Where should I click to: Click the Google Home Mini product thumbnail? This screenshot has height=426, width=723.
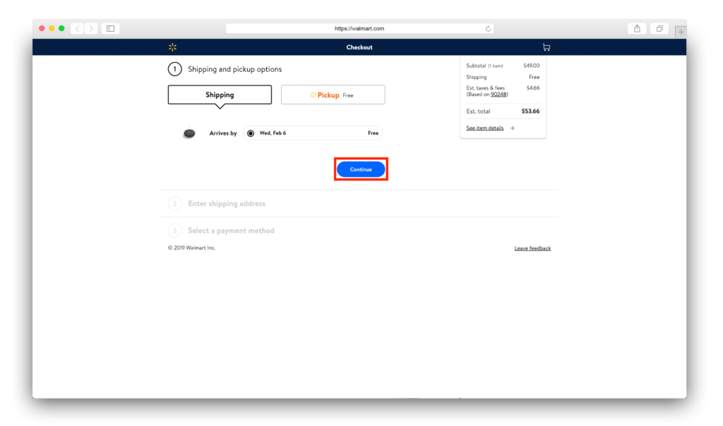(x=189, y=133)
